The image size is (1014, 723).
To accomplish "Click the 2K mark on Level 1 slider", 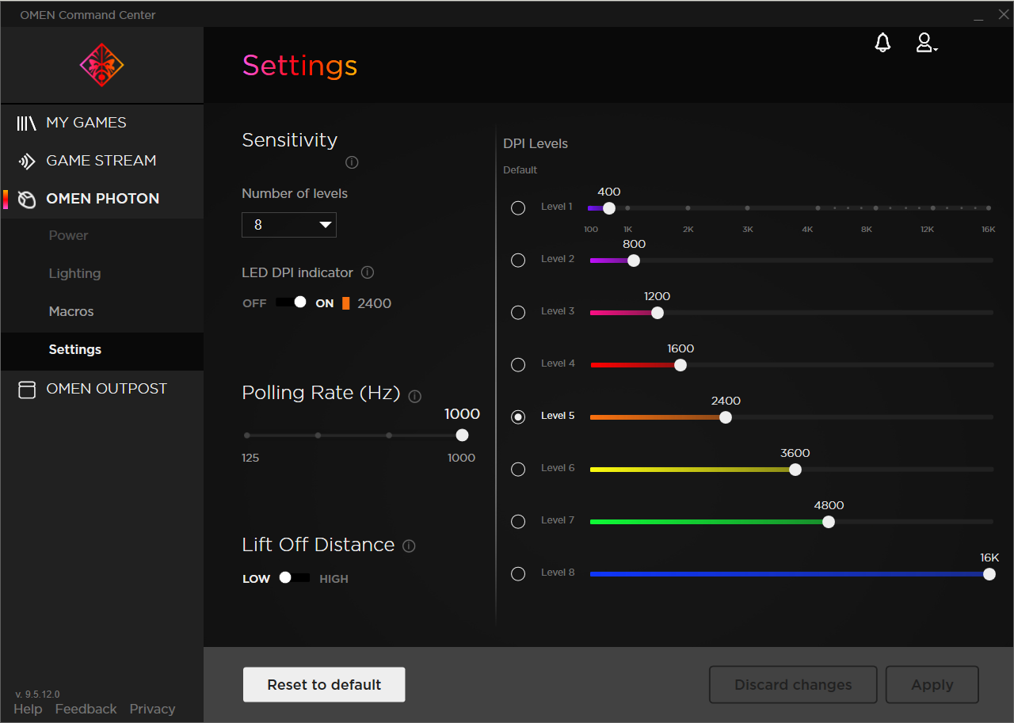I will [x=688, y=208].
